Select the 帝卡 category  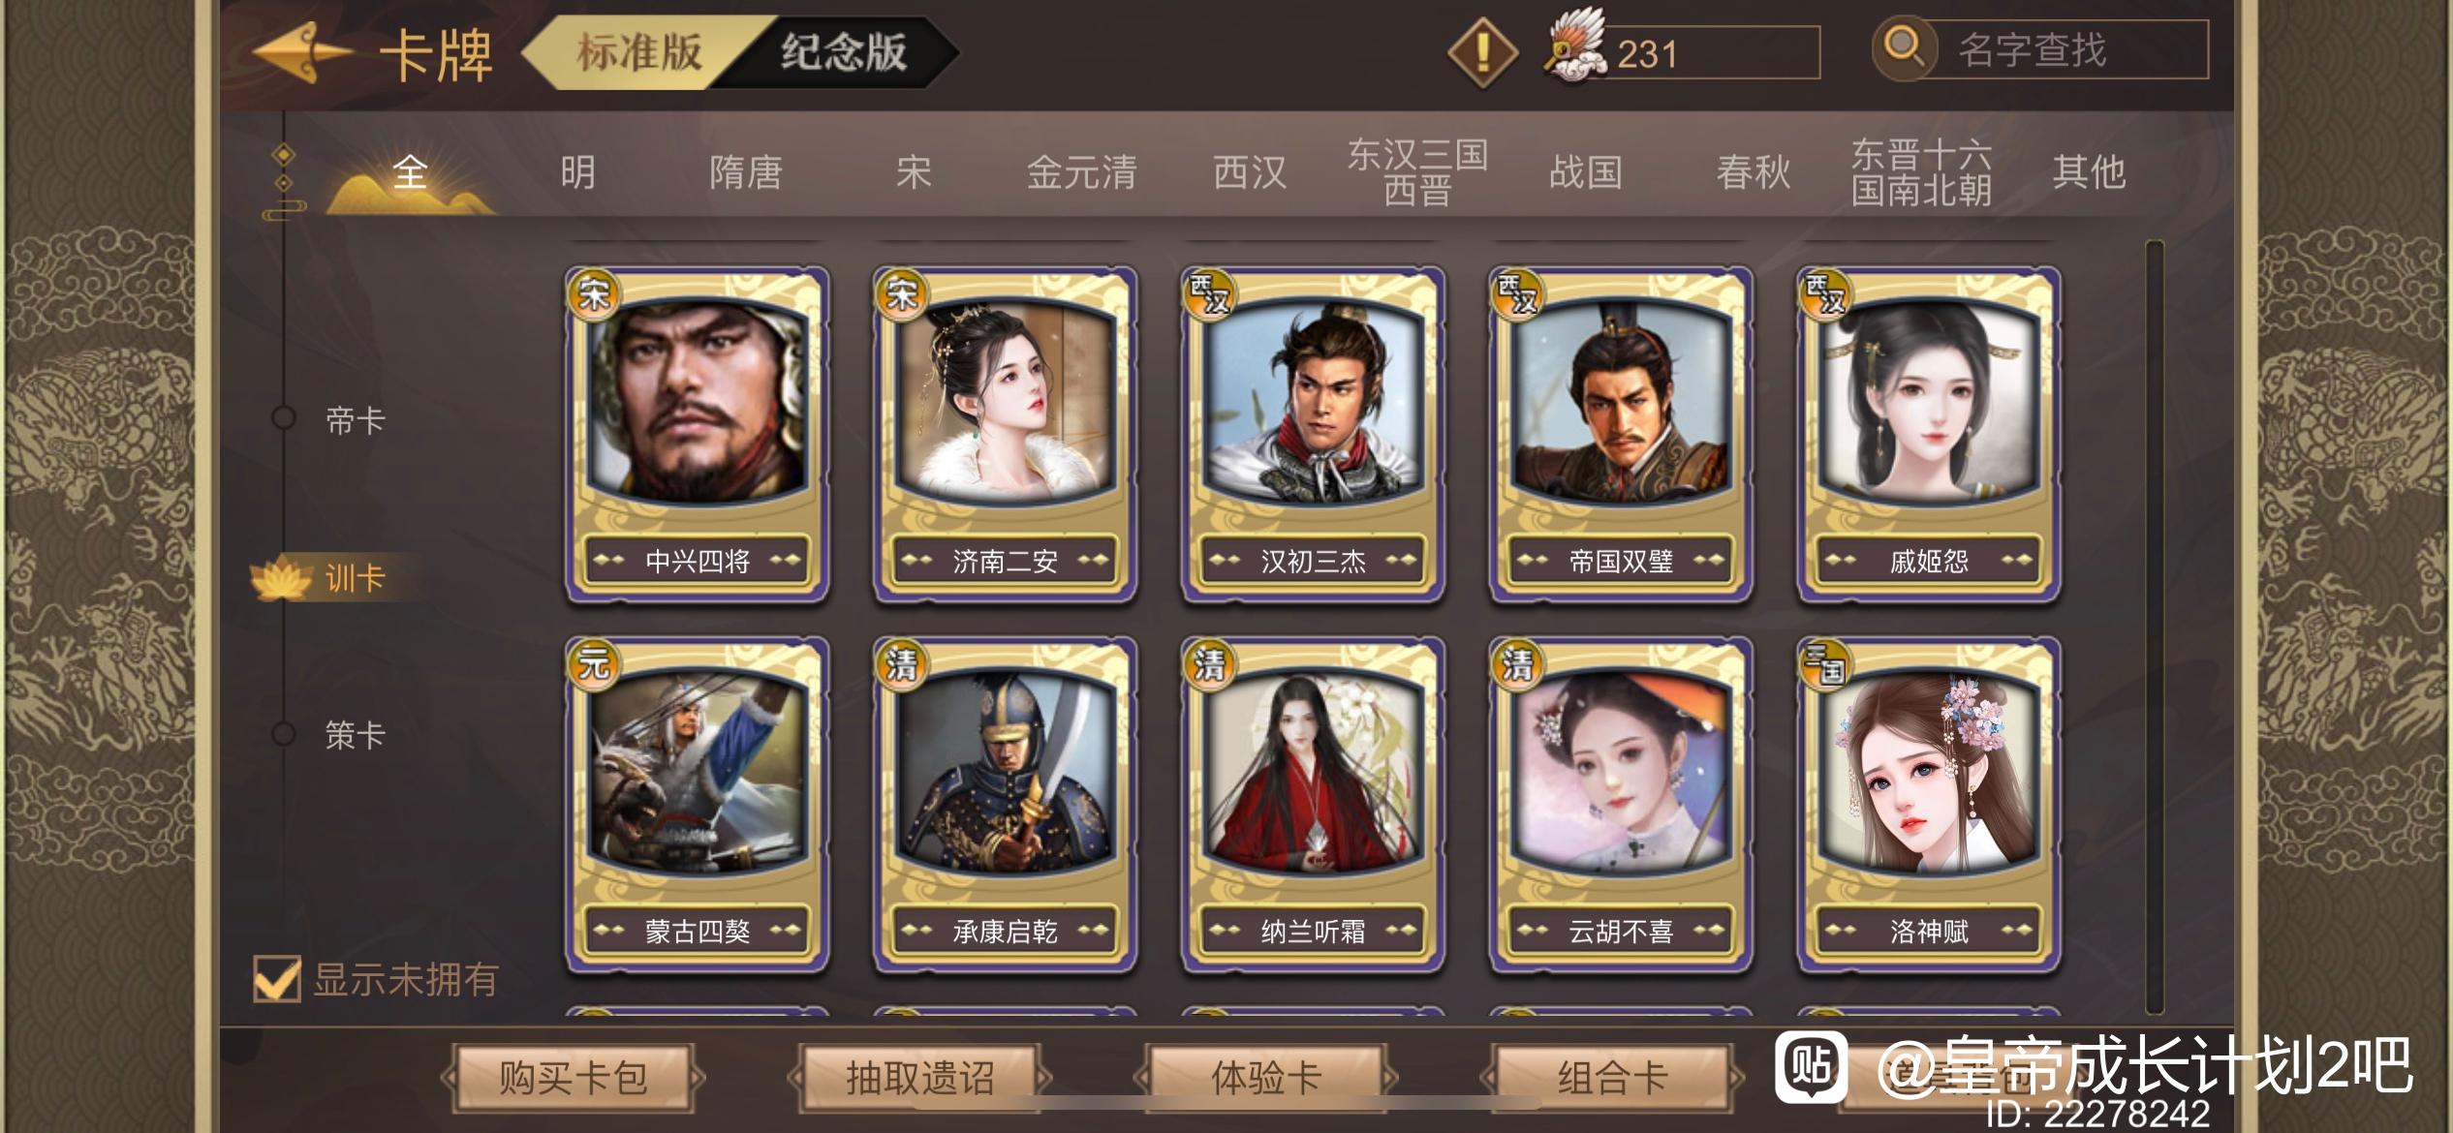pos(355,420)
